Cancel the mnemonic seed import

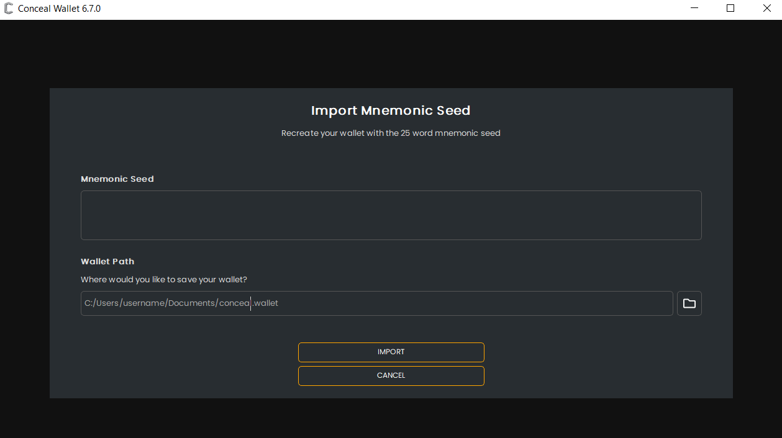(391, 375)
